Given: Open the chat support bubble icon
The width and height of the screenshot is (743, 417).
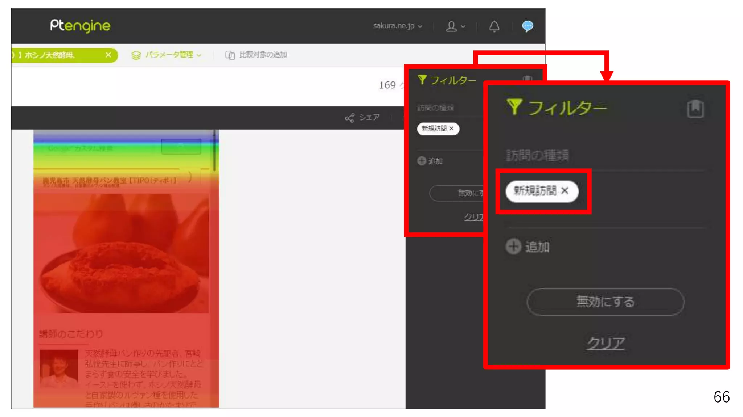Looking at the screenshot, I should (x=527, y=26).
